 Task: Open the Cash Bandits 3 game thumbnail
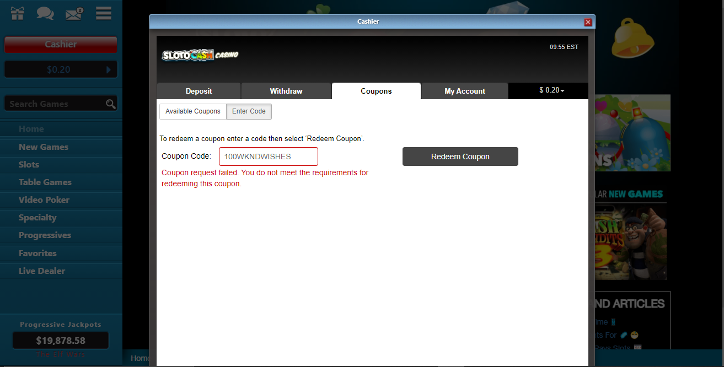point(630,242)
